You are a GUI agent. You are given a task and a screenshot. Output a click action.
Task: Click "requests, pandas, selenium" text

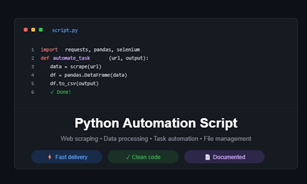tap(102, 50)
